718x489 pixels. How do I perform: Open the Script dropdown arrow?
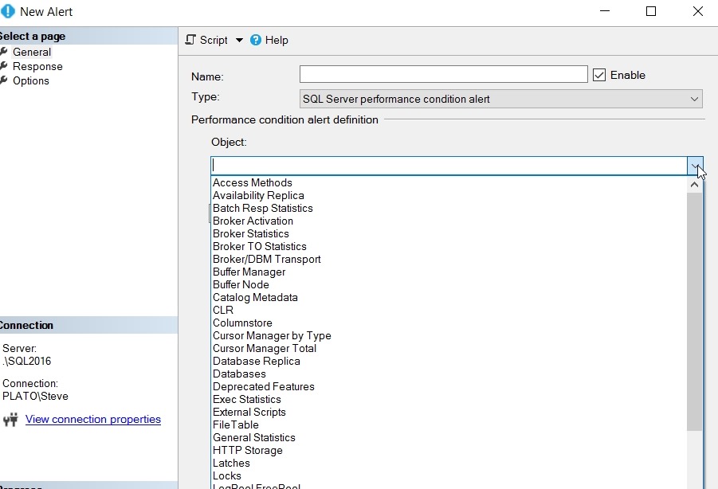(239, 40)
